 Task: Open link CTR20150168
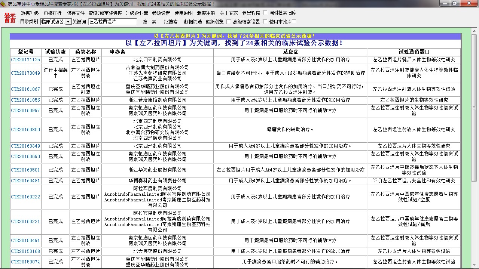point(25,251)
